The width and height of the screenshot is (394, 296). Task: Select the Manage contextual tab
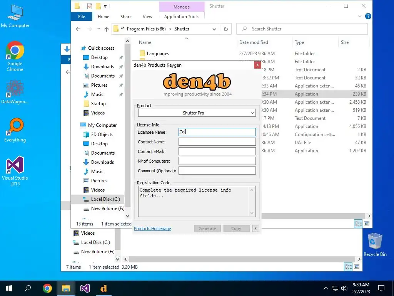click(x=182, y=7)
